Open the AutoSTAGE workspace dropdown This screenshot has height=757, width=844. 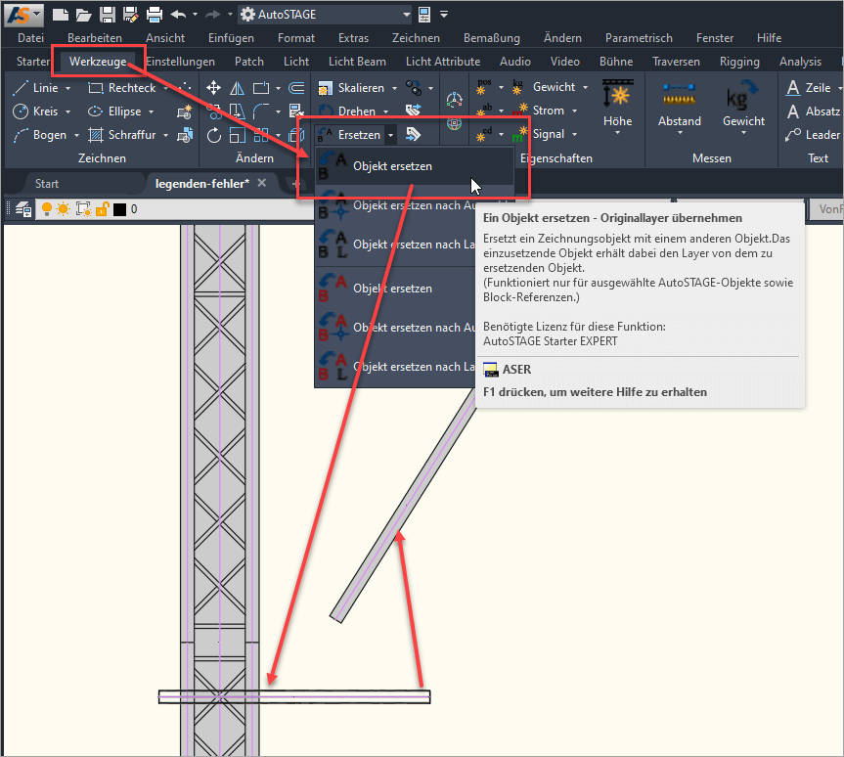coord(406,15)
